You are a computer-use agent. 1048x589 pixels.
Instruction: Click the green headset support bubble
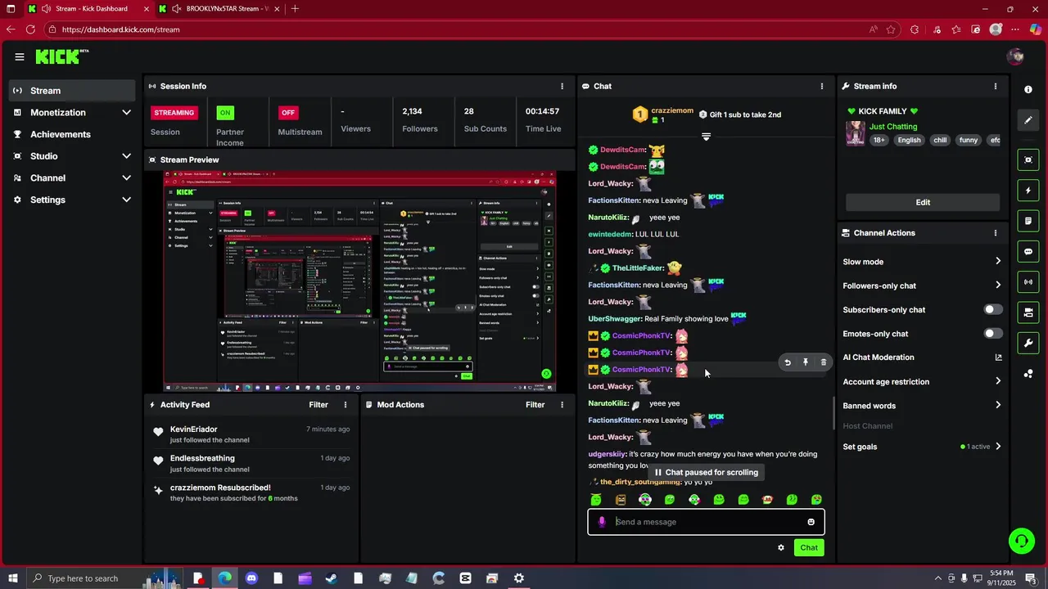click(x=1021, y=540)
